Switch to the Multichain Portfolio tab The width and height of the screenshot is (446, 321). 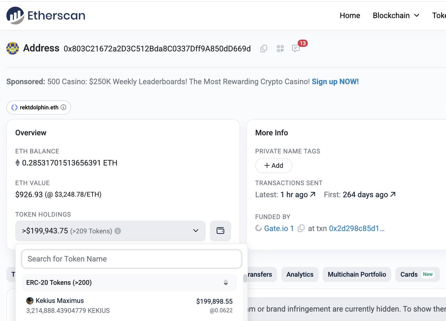[357, 275]
